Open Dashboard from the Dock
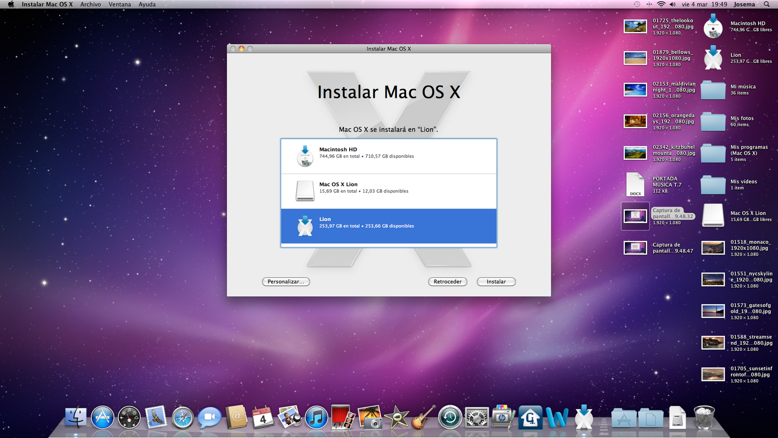This screenshot has width=778, height=438. pyautogui.click(x=129, y=418)
